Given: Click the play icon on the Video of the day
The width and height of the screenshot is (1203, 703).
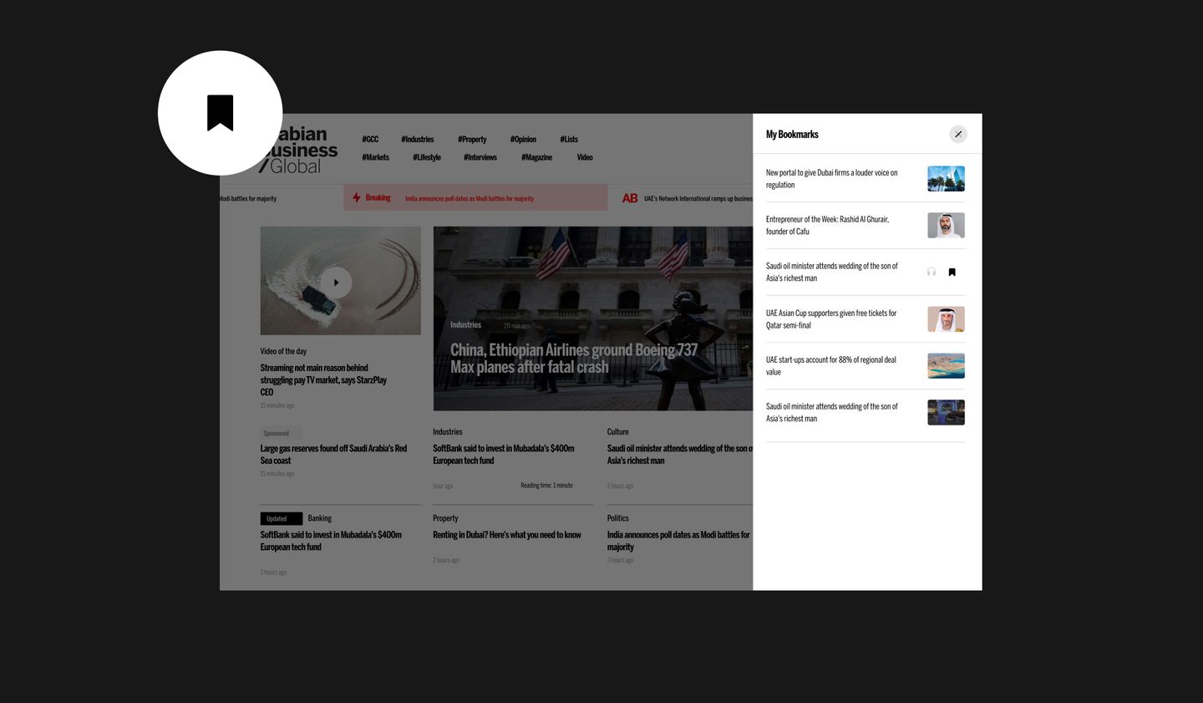Looking at the screenshot, I should point(338,283).
